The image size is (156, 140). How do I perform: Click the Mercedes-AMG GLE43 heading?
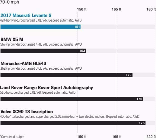pyautogui.click(x=23, y=63)
